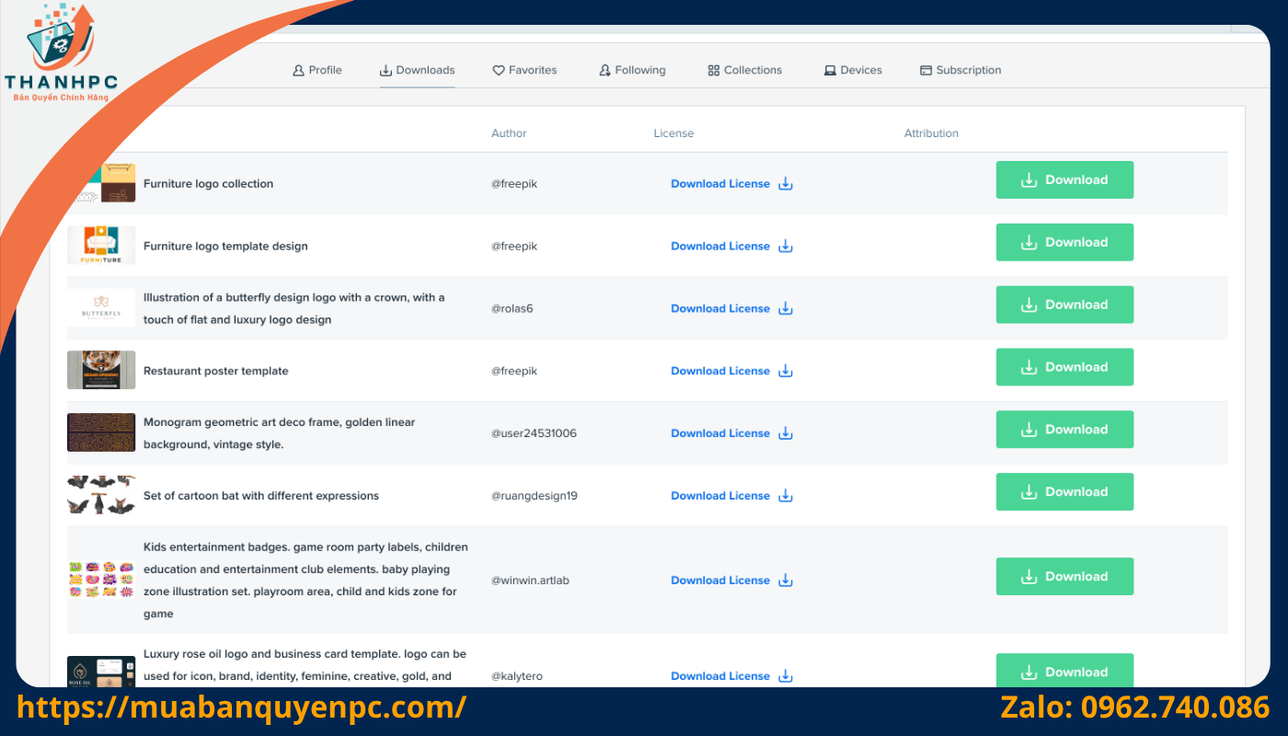The height and width of the screenshot is (736, 1288).
Task: Click license download icon for Furniture logo template design
Action: tap(785, 247)
